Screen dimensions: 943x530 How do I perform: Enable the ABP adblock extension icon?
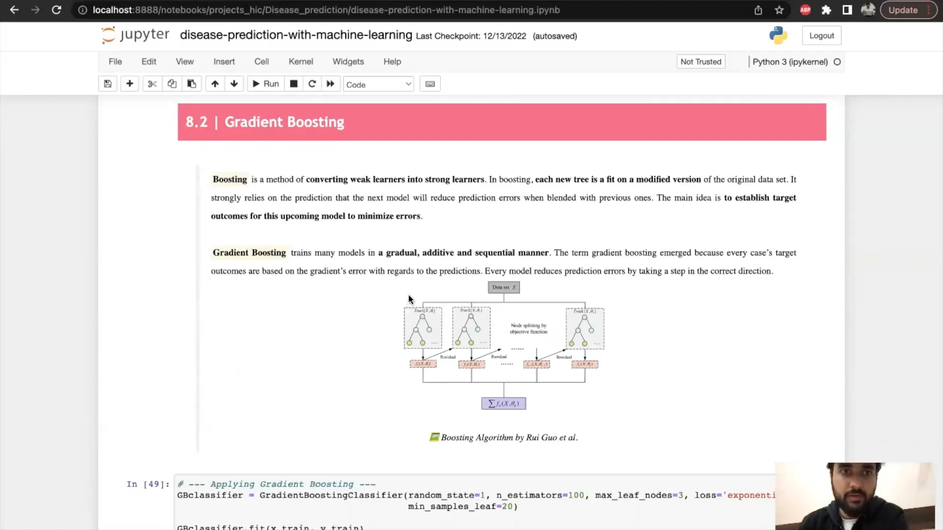point(805,10)
